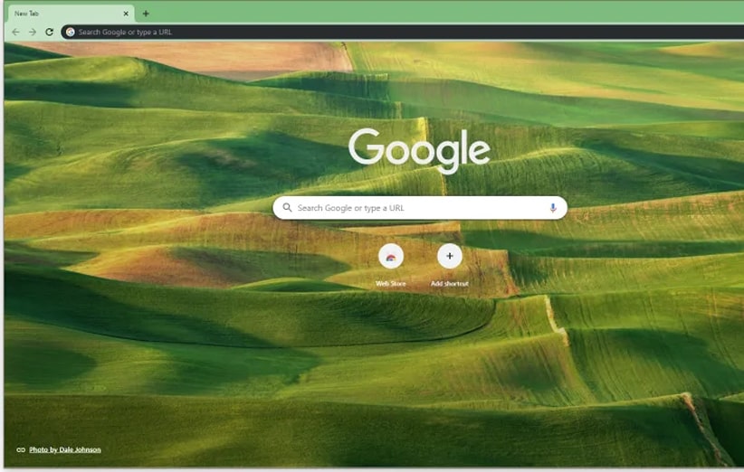744x472 pixels.
Task: Click the Add shortcut plus icon
Action: pyautogui.click(x=450, y=256)
